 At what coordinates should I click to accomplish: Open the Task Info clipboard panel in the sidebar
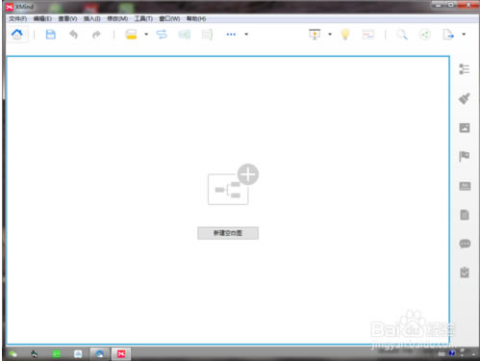[x=465, y=272]
